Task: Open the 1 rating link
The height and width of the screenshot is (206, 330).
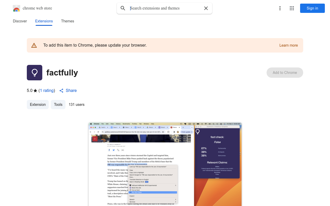Action: point(47,91)
